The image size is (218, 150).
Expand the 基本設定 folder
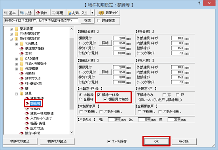11,29
